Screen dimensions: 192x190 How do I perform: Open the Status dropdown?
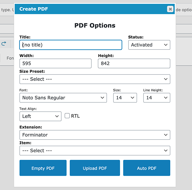[x=149, y=45]
